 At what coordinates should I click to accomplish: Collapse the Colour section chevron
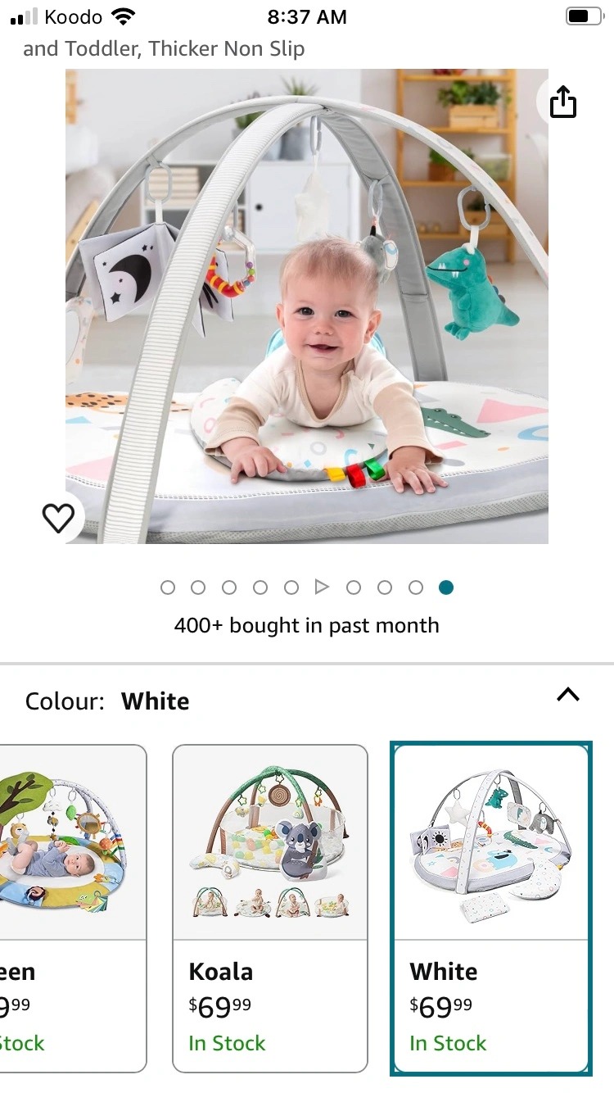(567, 695)
